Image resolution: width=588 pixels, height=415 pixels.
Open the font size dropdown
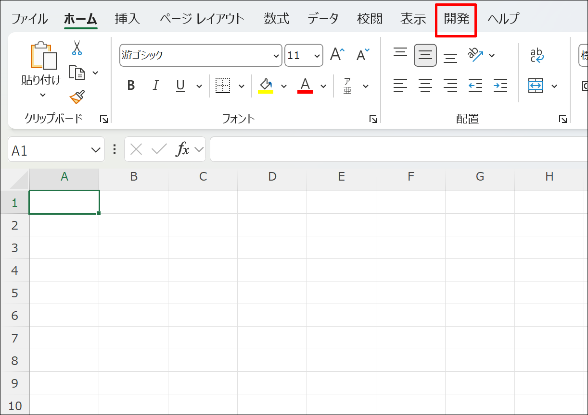[316, 55]
